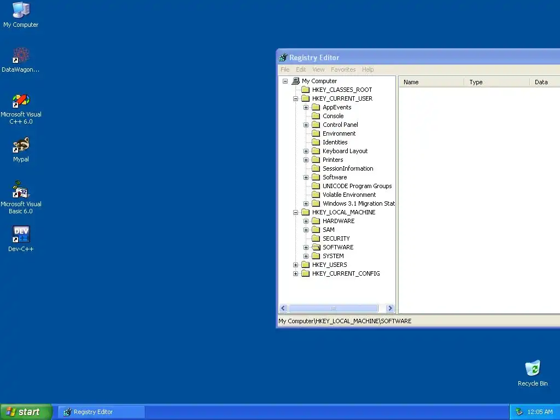The image size is (560, 420).
Task: Click the My Computer root node icon
Action: [296, 81]
